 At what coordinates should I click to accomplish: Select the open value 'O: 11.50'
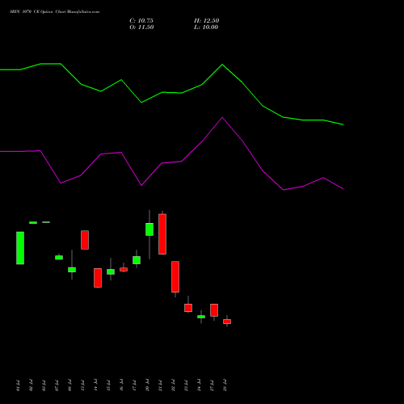141,27
